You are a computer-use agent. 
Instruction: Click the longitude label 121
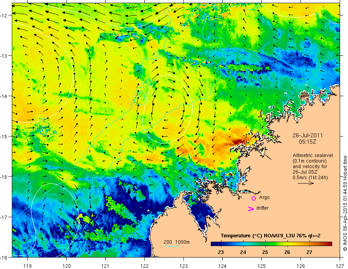coord(106,266)
